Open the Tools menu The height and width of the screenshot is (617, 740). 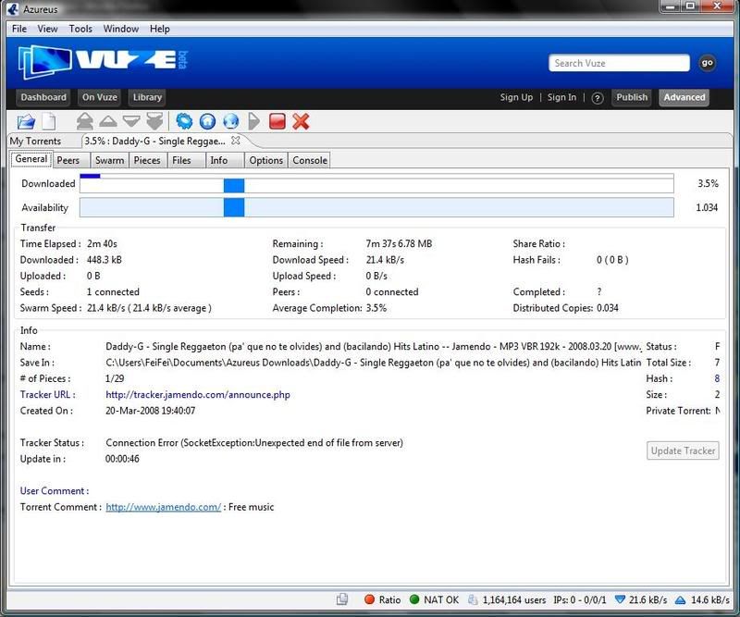tap(80, 29)
